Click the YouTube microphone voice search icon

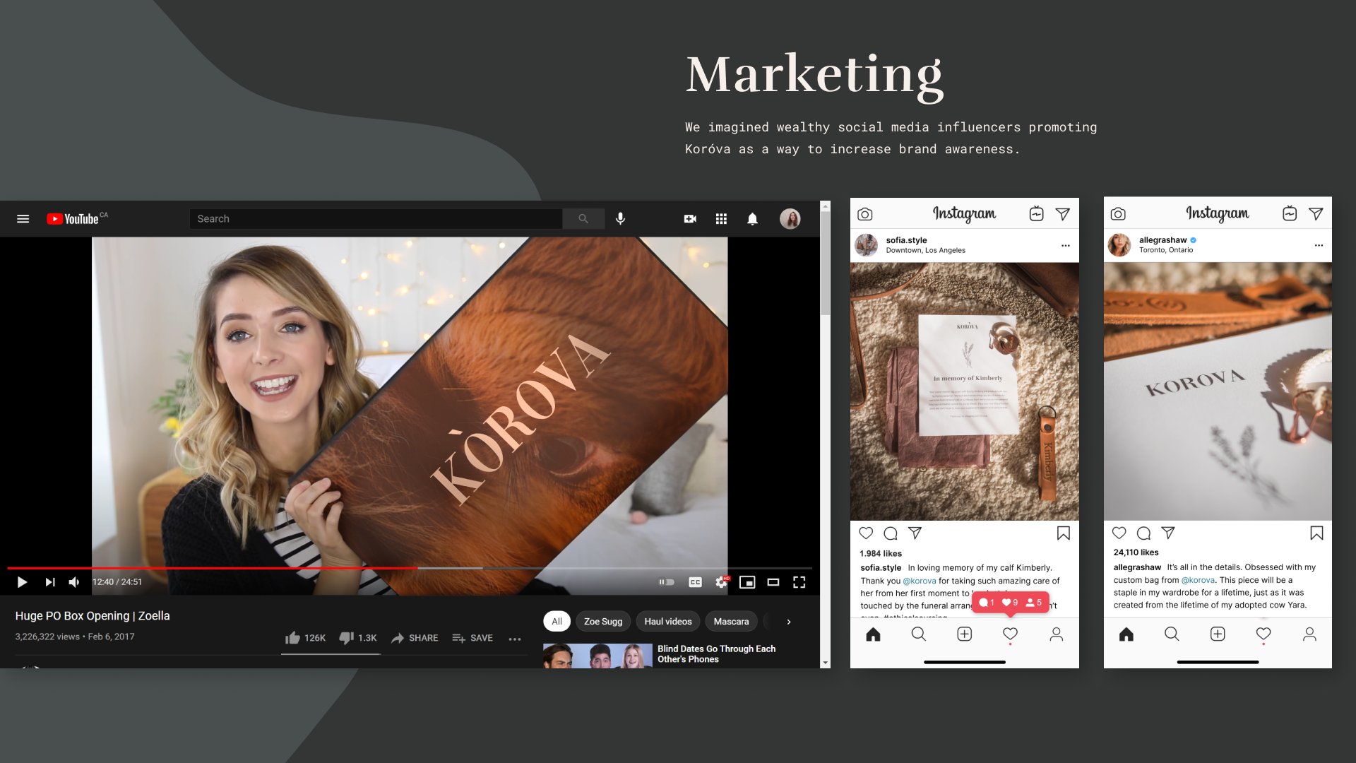click(620, 219)
